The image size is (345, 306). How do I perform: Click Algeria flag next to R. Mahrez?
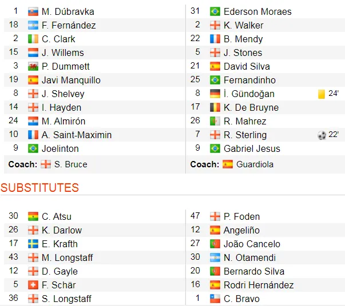point(215,122)
